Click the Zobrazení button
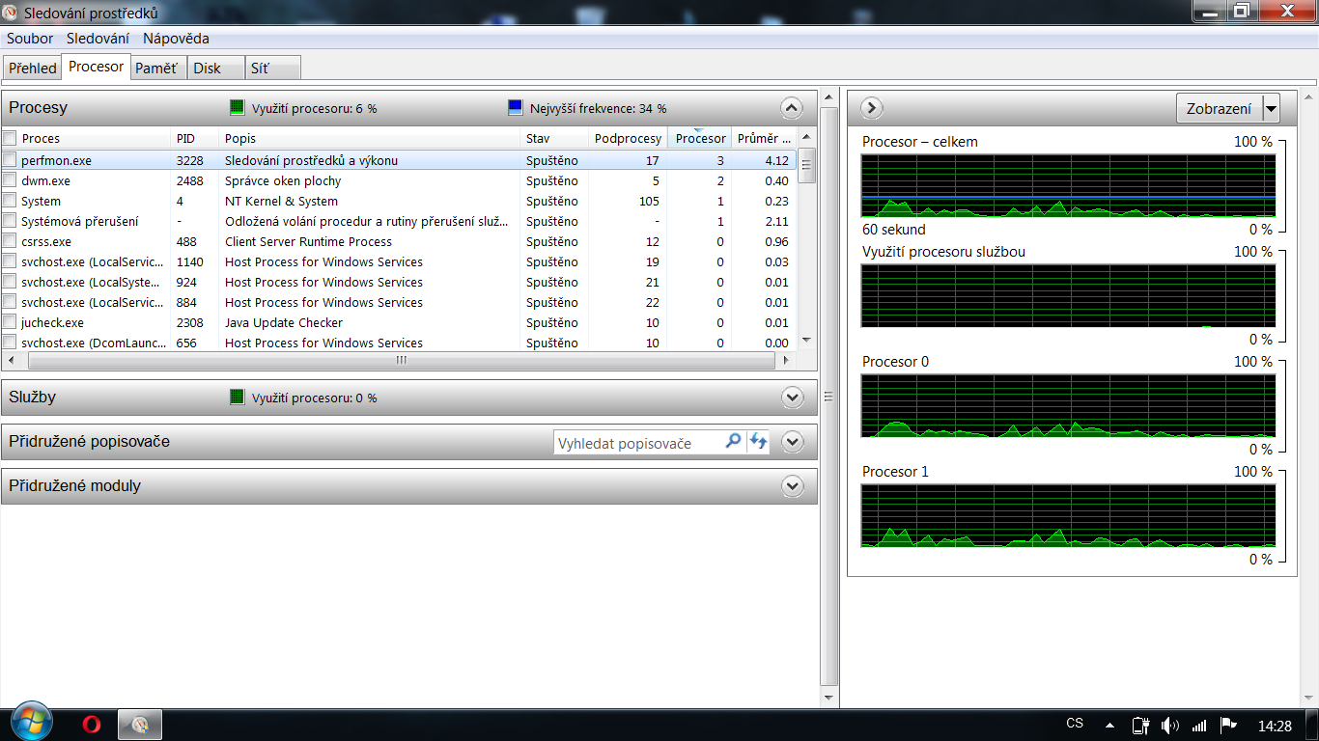Viewport: 1319px width, 741px height. [x=1220, y=109]
